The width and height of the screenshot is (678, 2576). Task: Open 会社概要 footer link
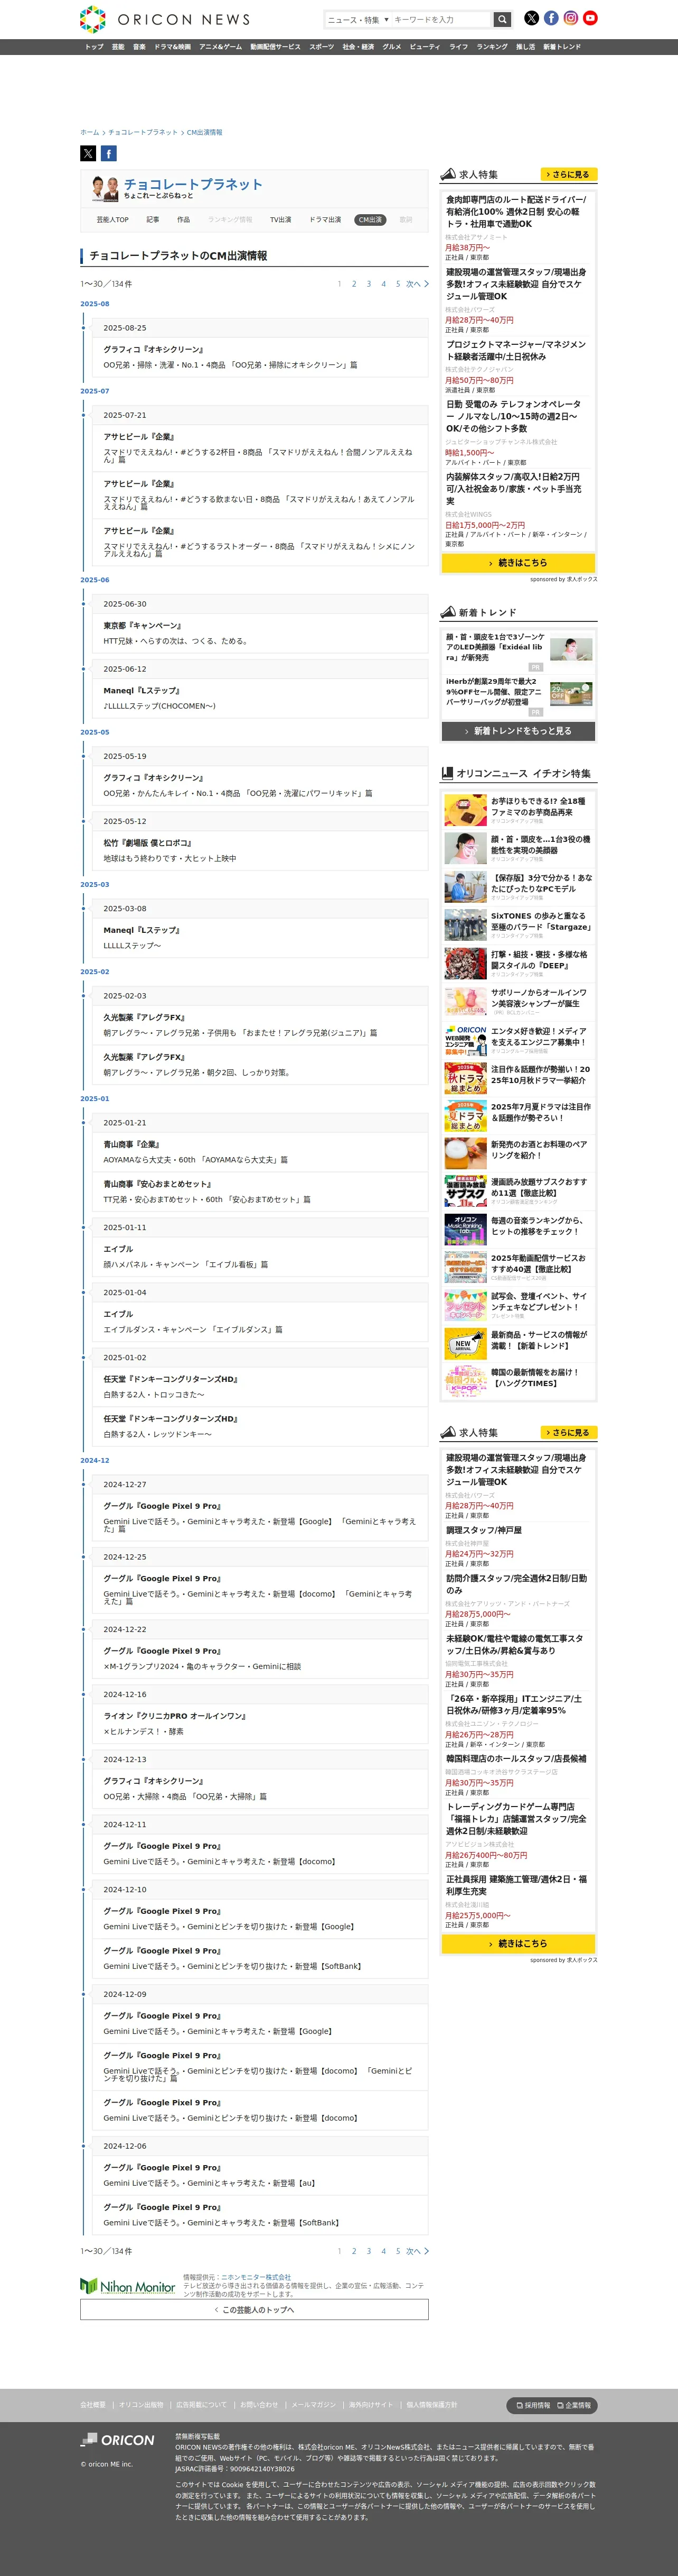(93, 2405)
